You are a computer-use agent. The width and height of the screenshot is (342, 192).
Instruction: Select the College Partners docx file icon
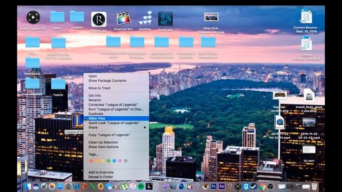point(306,44)
